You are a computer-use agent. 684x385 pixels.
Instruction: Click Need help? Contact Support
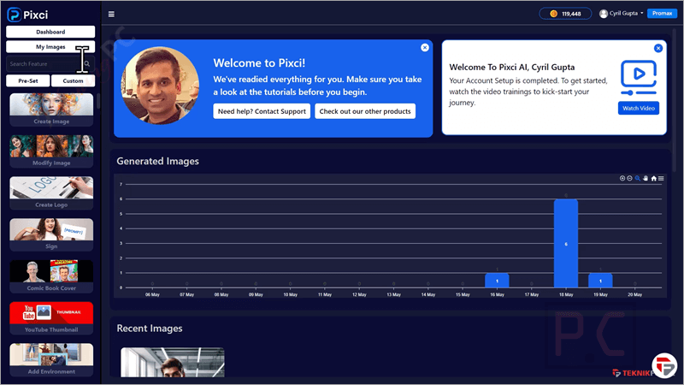pyautogui.click(x=262, y=111)
